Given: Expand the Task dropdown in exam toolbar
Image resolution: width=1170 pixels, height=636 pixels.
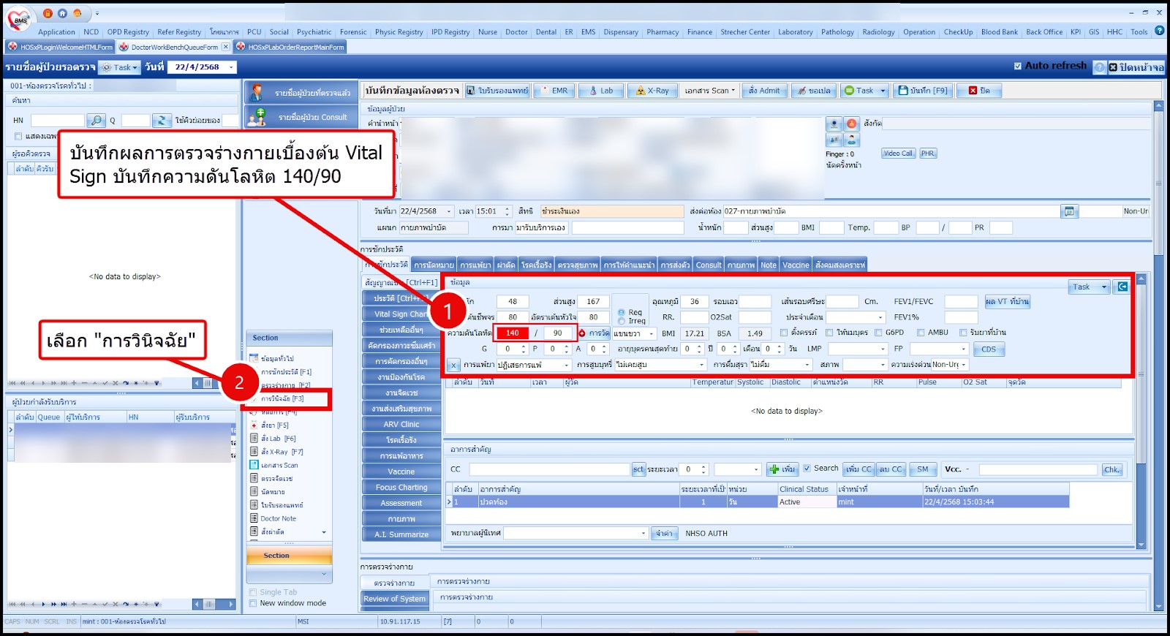Looking at the screenshot, I should 864,91.
